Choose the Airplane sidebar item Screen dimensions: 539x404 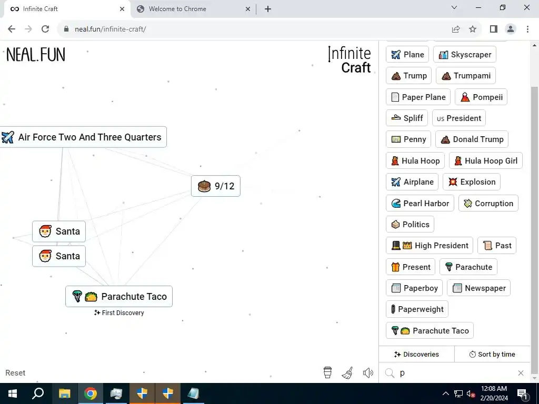(x=412, y=181)
